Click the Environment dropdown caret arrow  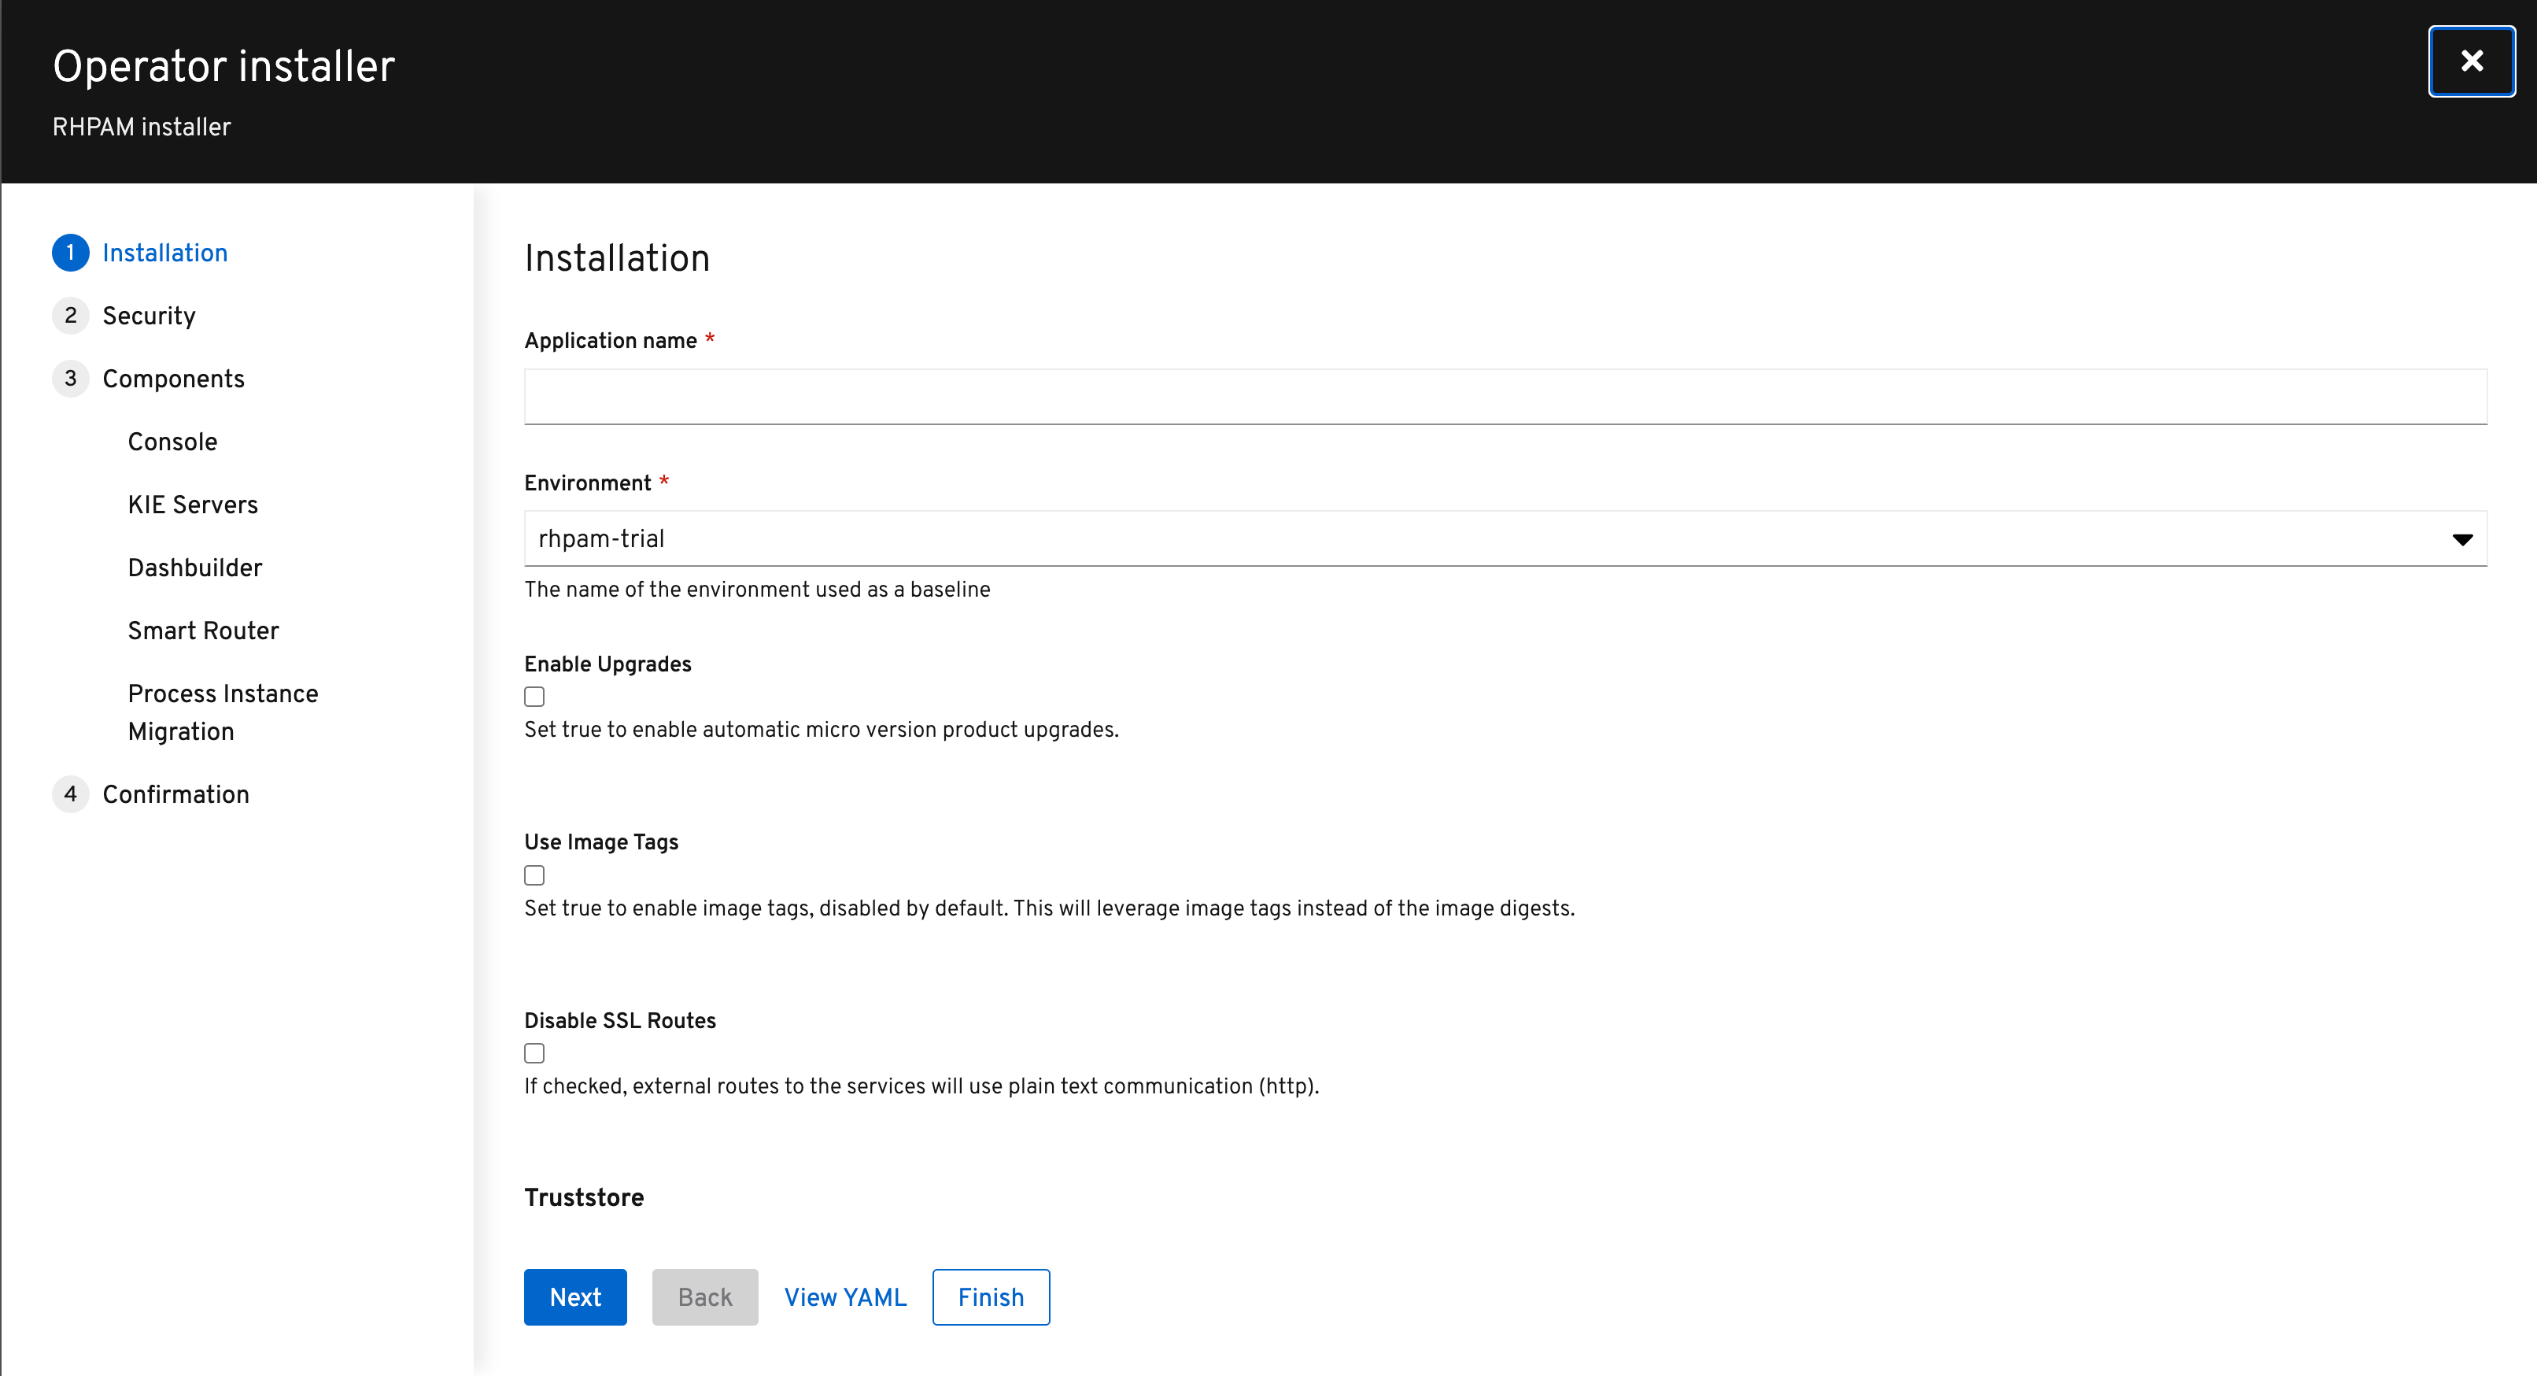(2462, 540)
